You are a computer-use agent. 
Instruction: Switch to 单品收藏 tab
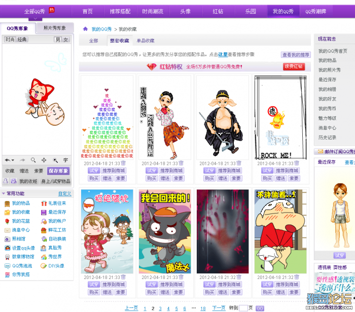tap(146, 41)
